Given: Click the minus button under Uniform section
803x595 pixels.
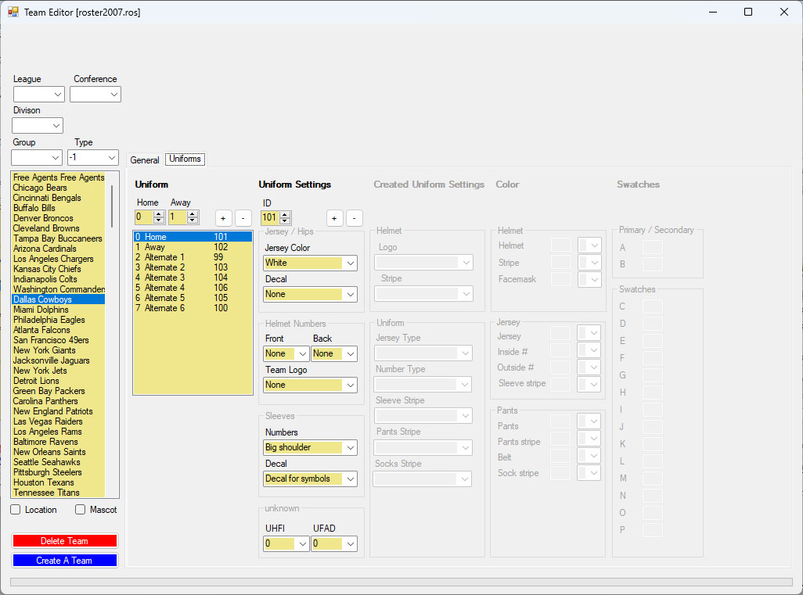Looking at the screenshot, I should (x=243, y=218).
